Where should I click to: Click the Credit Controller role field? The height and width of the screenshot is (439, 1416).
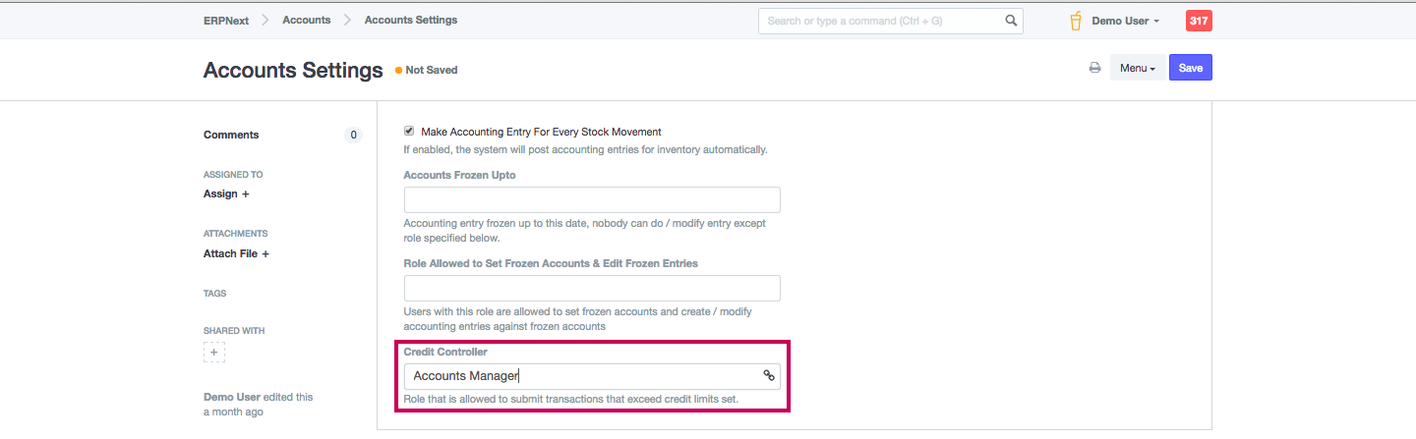(x=580, y=375)
